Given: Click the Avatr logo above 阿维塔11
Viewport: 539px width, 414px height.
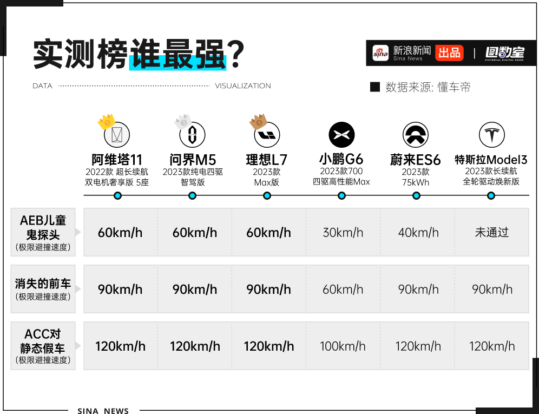Looking at the screenshot, I should [x=117, y=134].
